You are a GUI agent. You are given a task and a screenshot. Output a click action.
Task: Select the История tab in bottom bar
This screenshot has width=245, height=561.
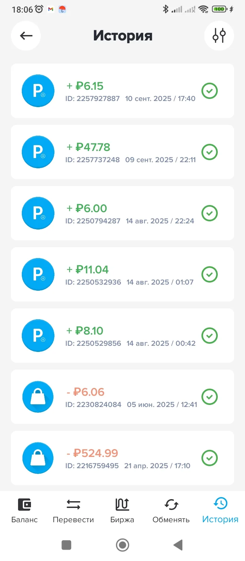click(x=220, y=510)
